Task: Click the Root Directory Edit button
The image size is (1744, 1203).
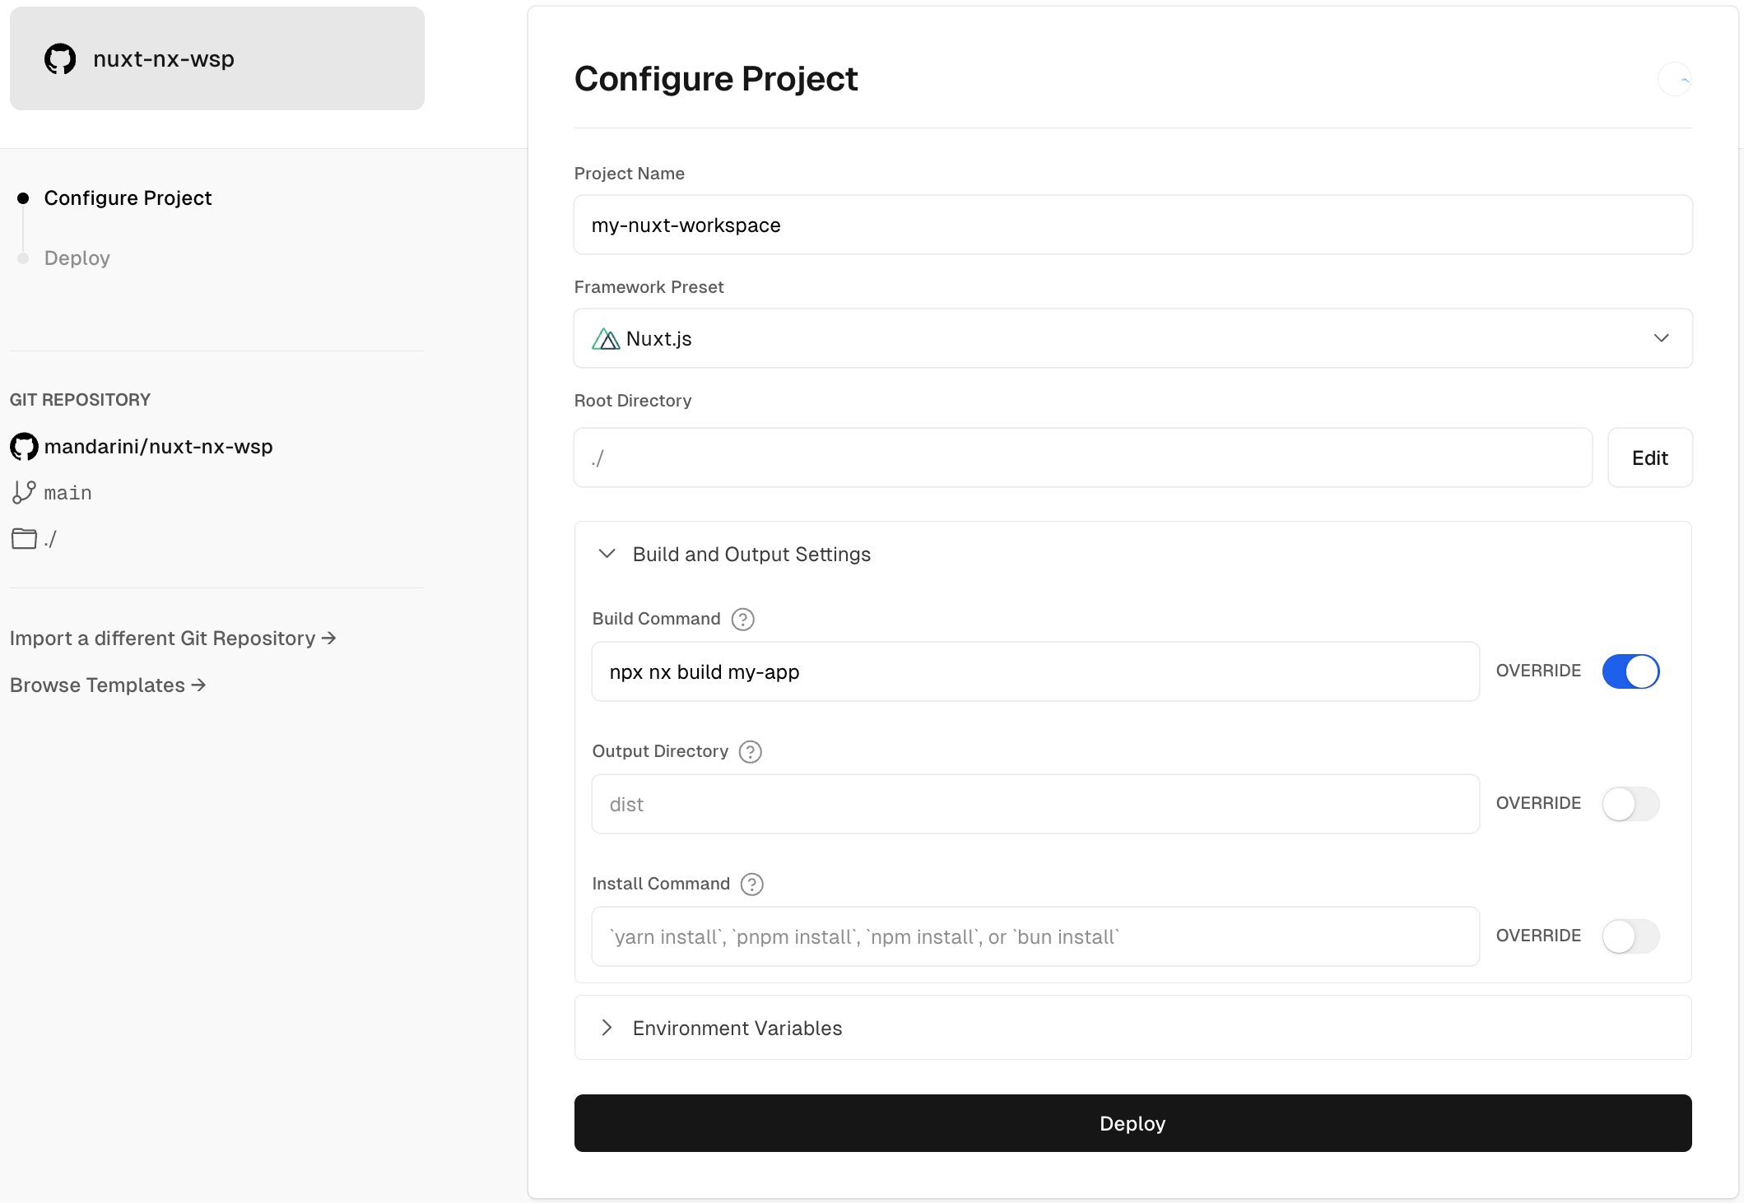Action: tap(1649, 458)
